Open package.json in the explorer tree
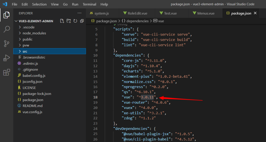 point(50,100)
